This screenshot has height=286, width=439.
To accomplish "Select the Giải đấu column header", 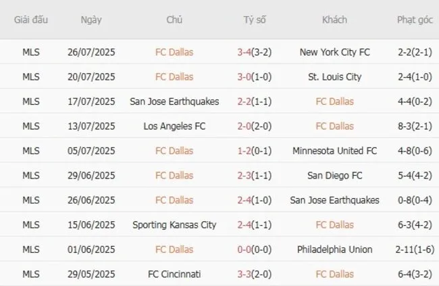I will point(30,20).
